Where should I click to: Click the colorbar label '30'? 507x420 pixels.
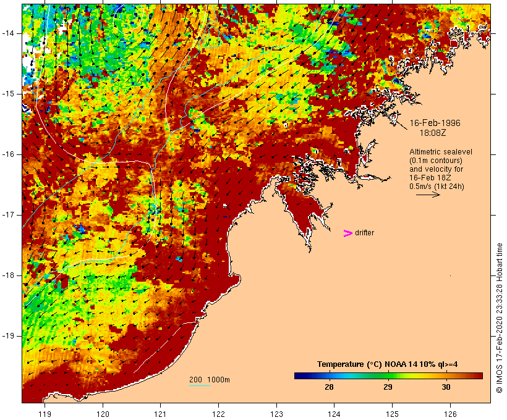coord(446,387)
